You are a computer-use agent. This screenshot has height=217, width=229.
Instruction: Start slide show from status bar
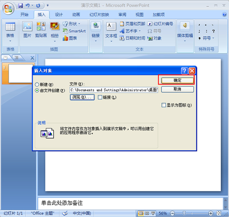[x=153, y=213]
